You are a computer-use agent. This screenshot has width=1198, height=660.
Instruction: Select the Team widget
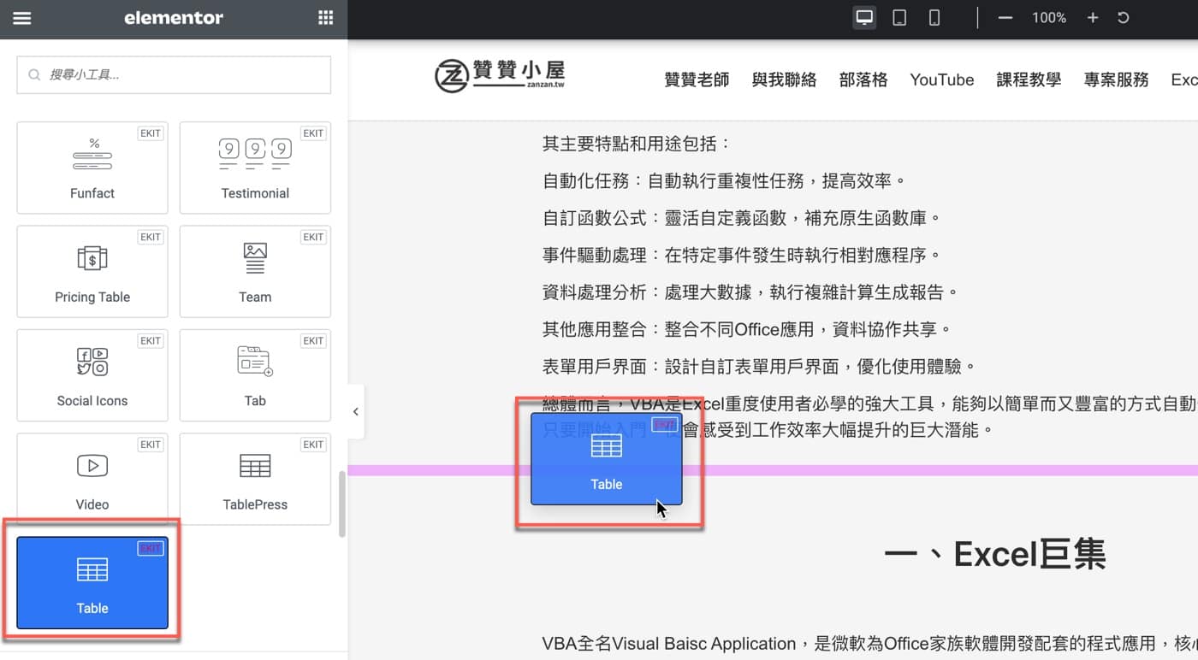[x=255, y=271]
